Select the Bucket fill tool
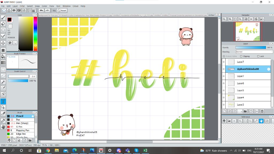 3,56
